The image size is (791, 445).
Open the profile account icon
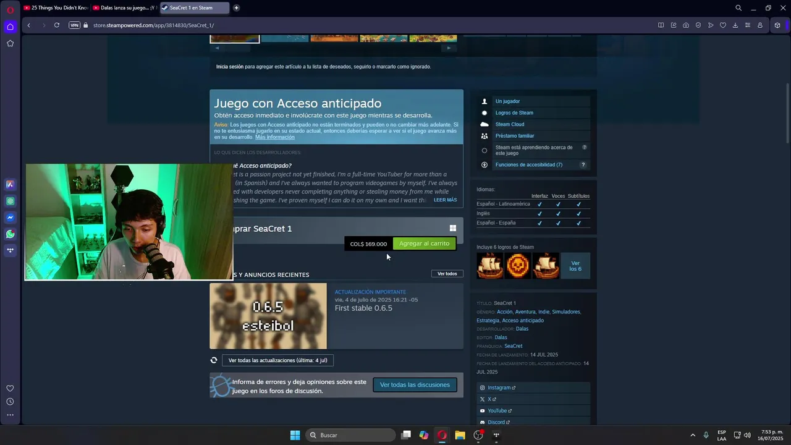tap(760, 25)
